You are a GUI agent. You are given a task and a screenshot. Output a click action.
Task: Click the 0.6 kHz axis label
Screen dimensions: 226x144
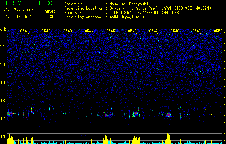(3, 137)
